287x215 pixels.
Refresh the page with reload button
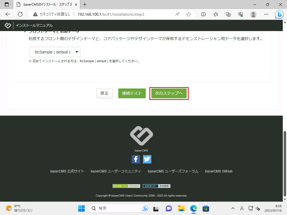point(20,14)
